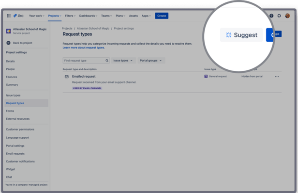This screenshot has height=193, width=298.
Task: Click the Jira logo
Action: tap(18, 16)
